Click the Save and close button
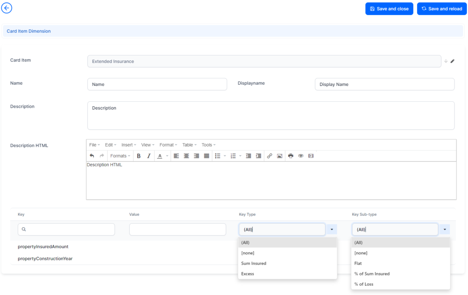 pos(389,9)
